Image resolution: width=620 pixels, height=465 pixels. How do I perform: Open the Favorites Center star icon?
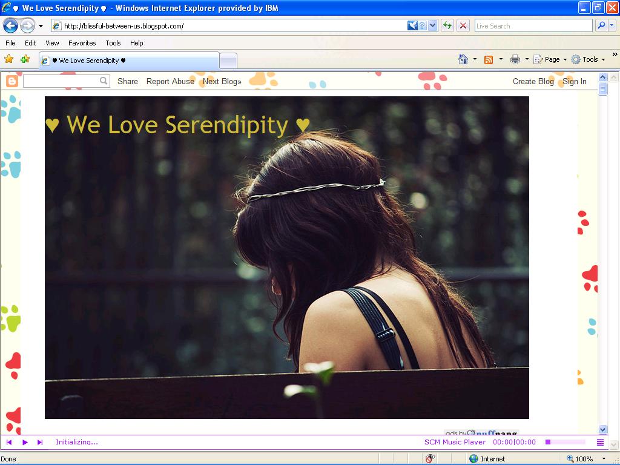(8, 59)
